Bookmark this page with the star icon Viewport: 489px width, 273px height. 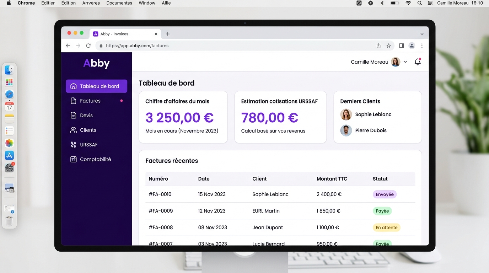(x=389, y=45)
